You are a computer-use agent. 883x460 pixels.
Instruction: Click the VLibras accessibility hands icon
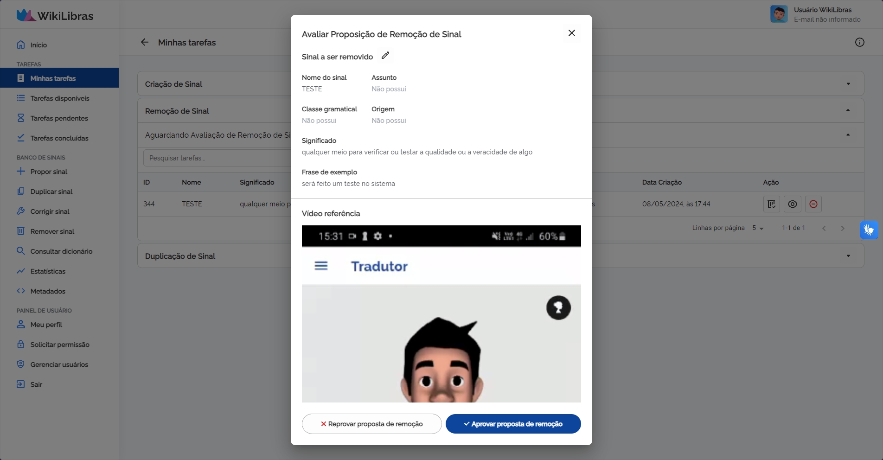[869, 230]
